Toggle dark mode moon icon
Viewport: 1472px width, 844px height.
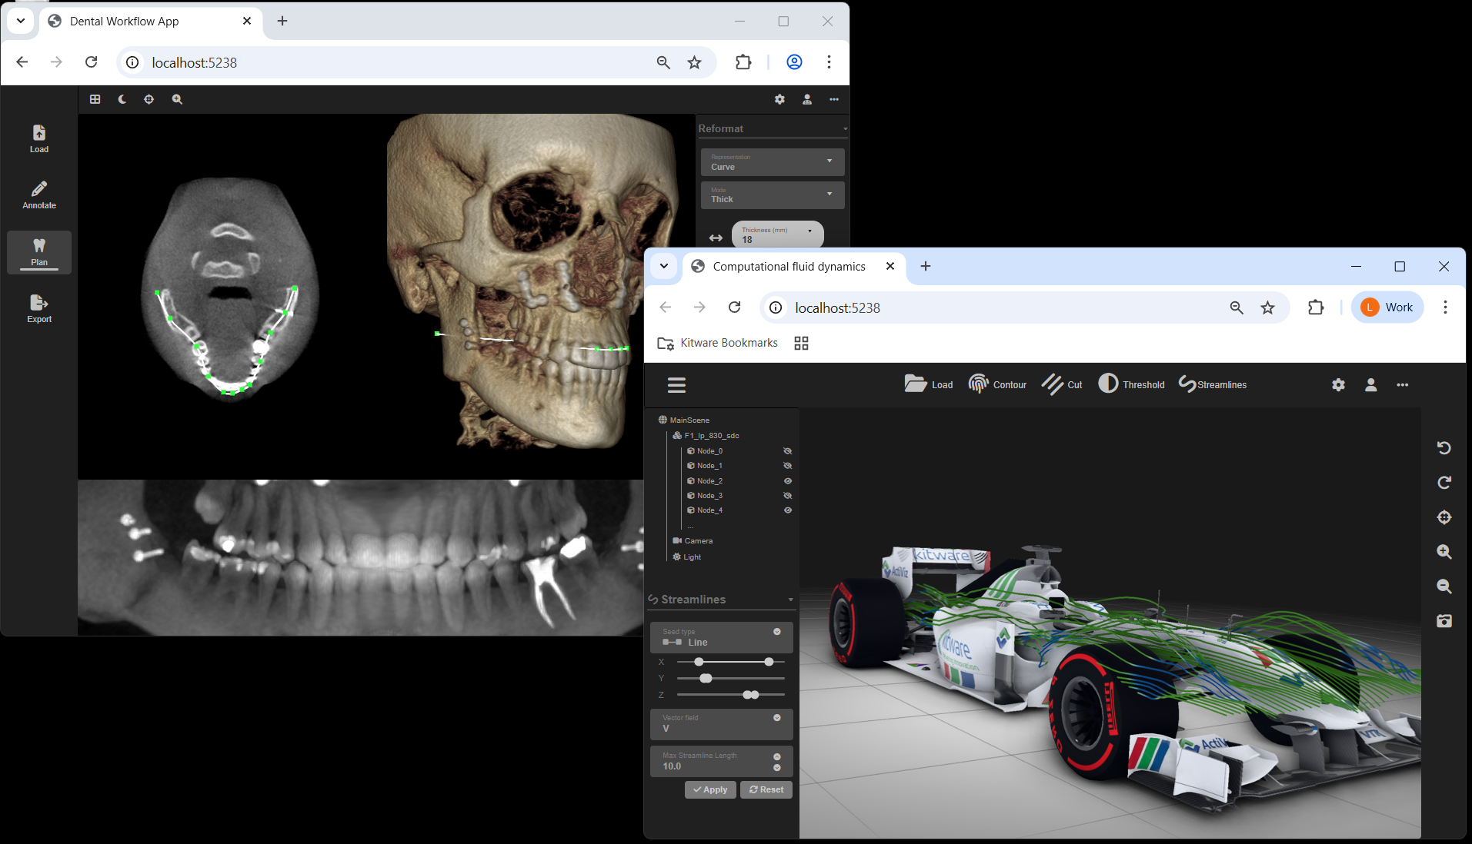[x=122, y=99]
